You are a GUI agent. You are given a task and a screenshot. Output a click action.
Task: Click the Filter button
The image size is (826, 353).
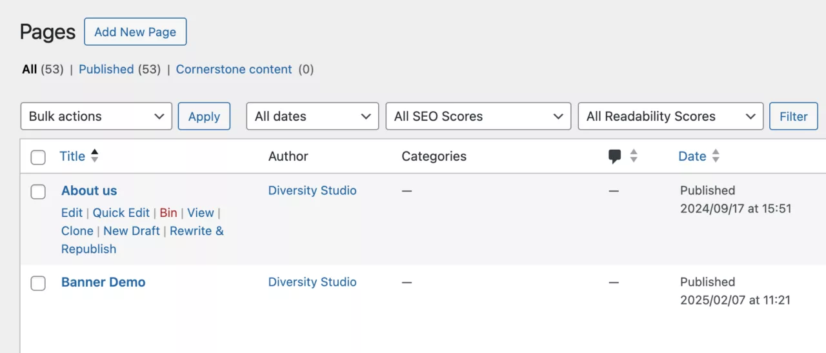(x=793, y=116)
